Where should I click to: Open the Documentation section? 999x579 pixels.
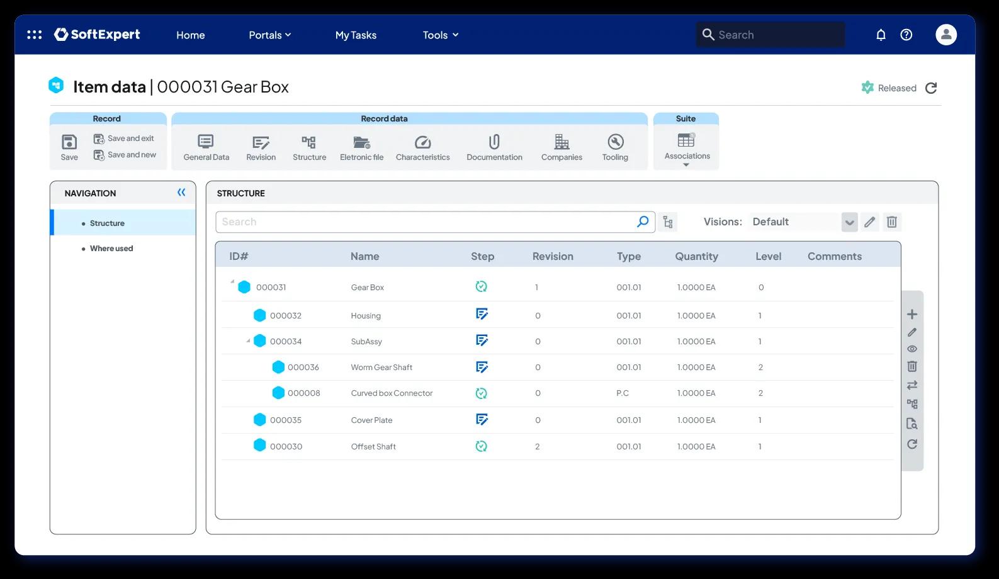[494, 147]
